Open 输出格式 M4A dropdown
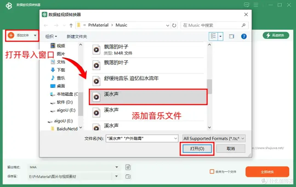 coord(117,167)
